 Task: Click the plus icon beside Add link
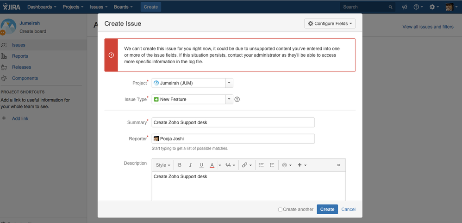point(4,118)
